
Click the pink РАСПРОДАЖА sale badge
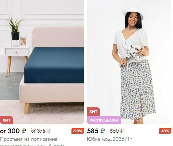tap(104, 120)
